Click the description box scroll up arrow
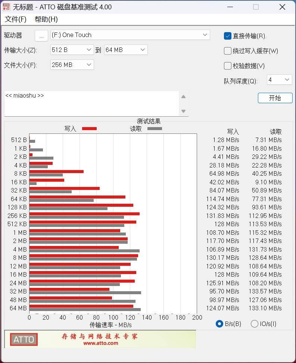The width and height of the screenshot is (296, 363). point(184,97)
